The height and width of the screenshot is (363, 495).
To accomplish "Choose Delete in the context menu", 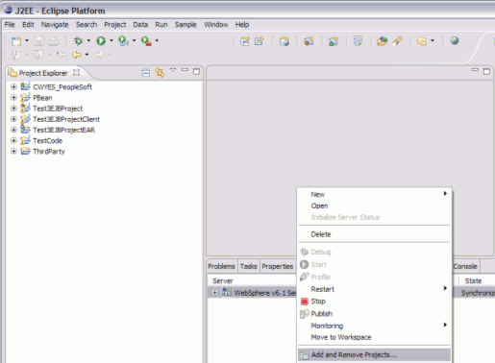I will [375, 234].
